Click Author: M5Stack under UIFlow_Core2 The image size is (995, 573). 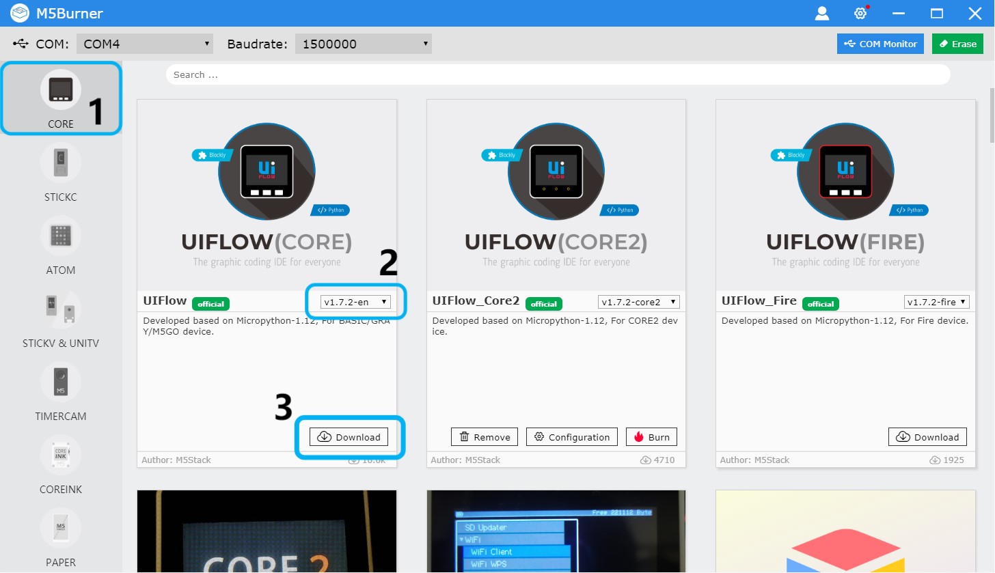[x=465, y=460]
